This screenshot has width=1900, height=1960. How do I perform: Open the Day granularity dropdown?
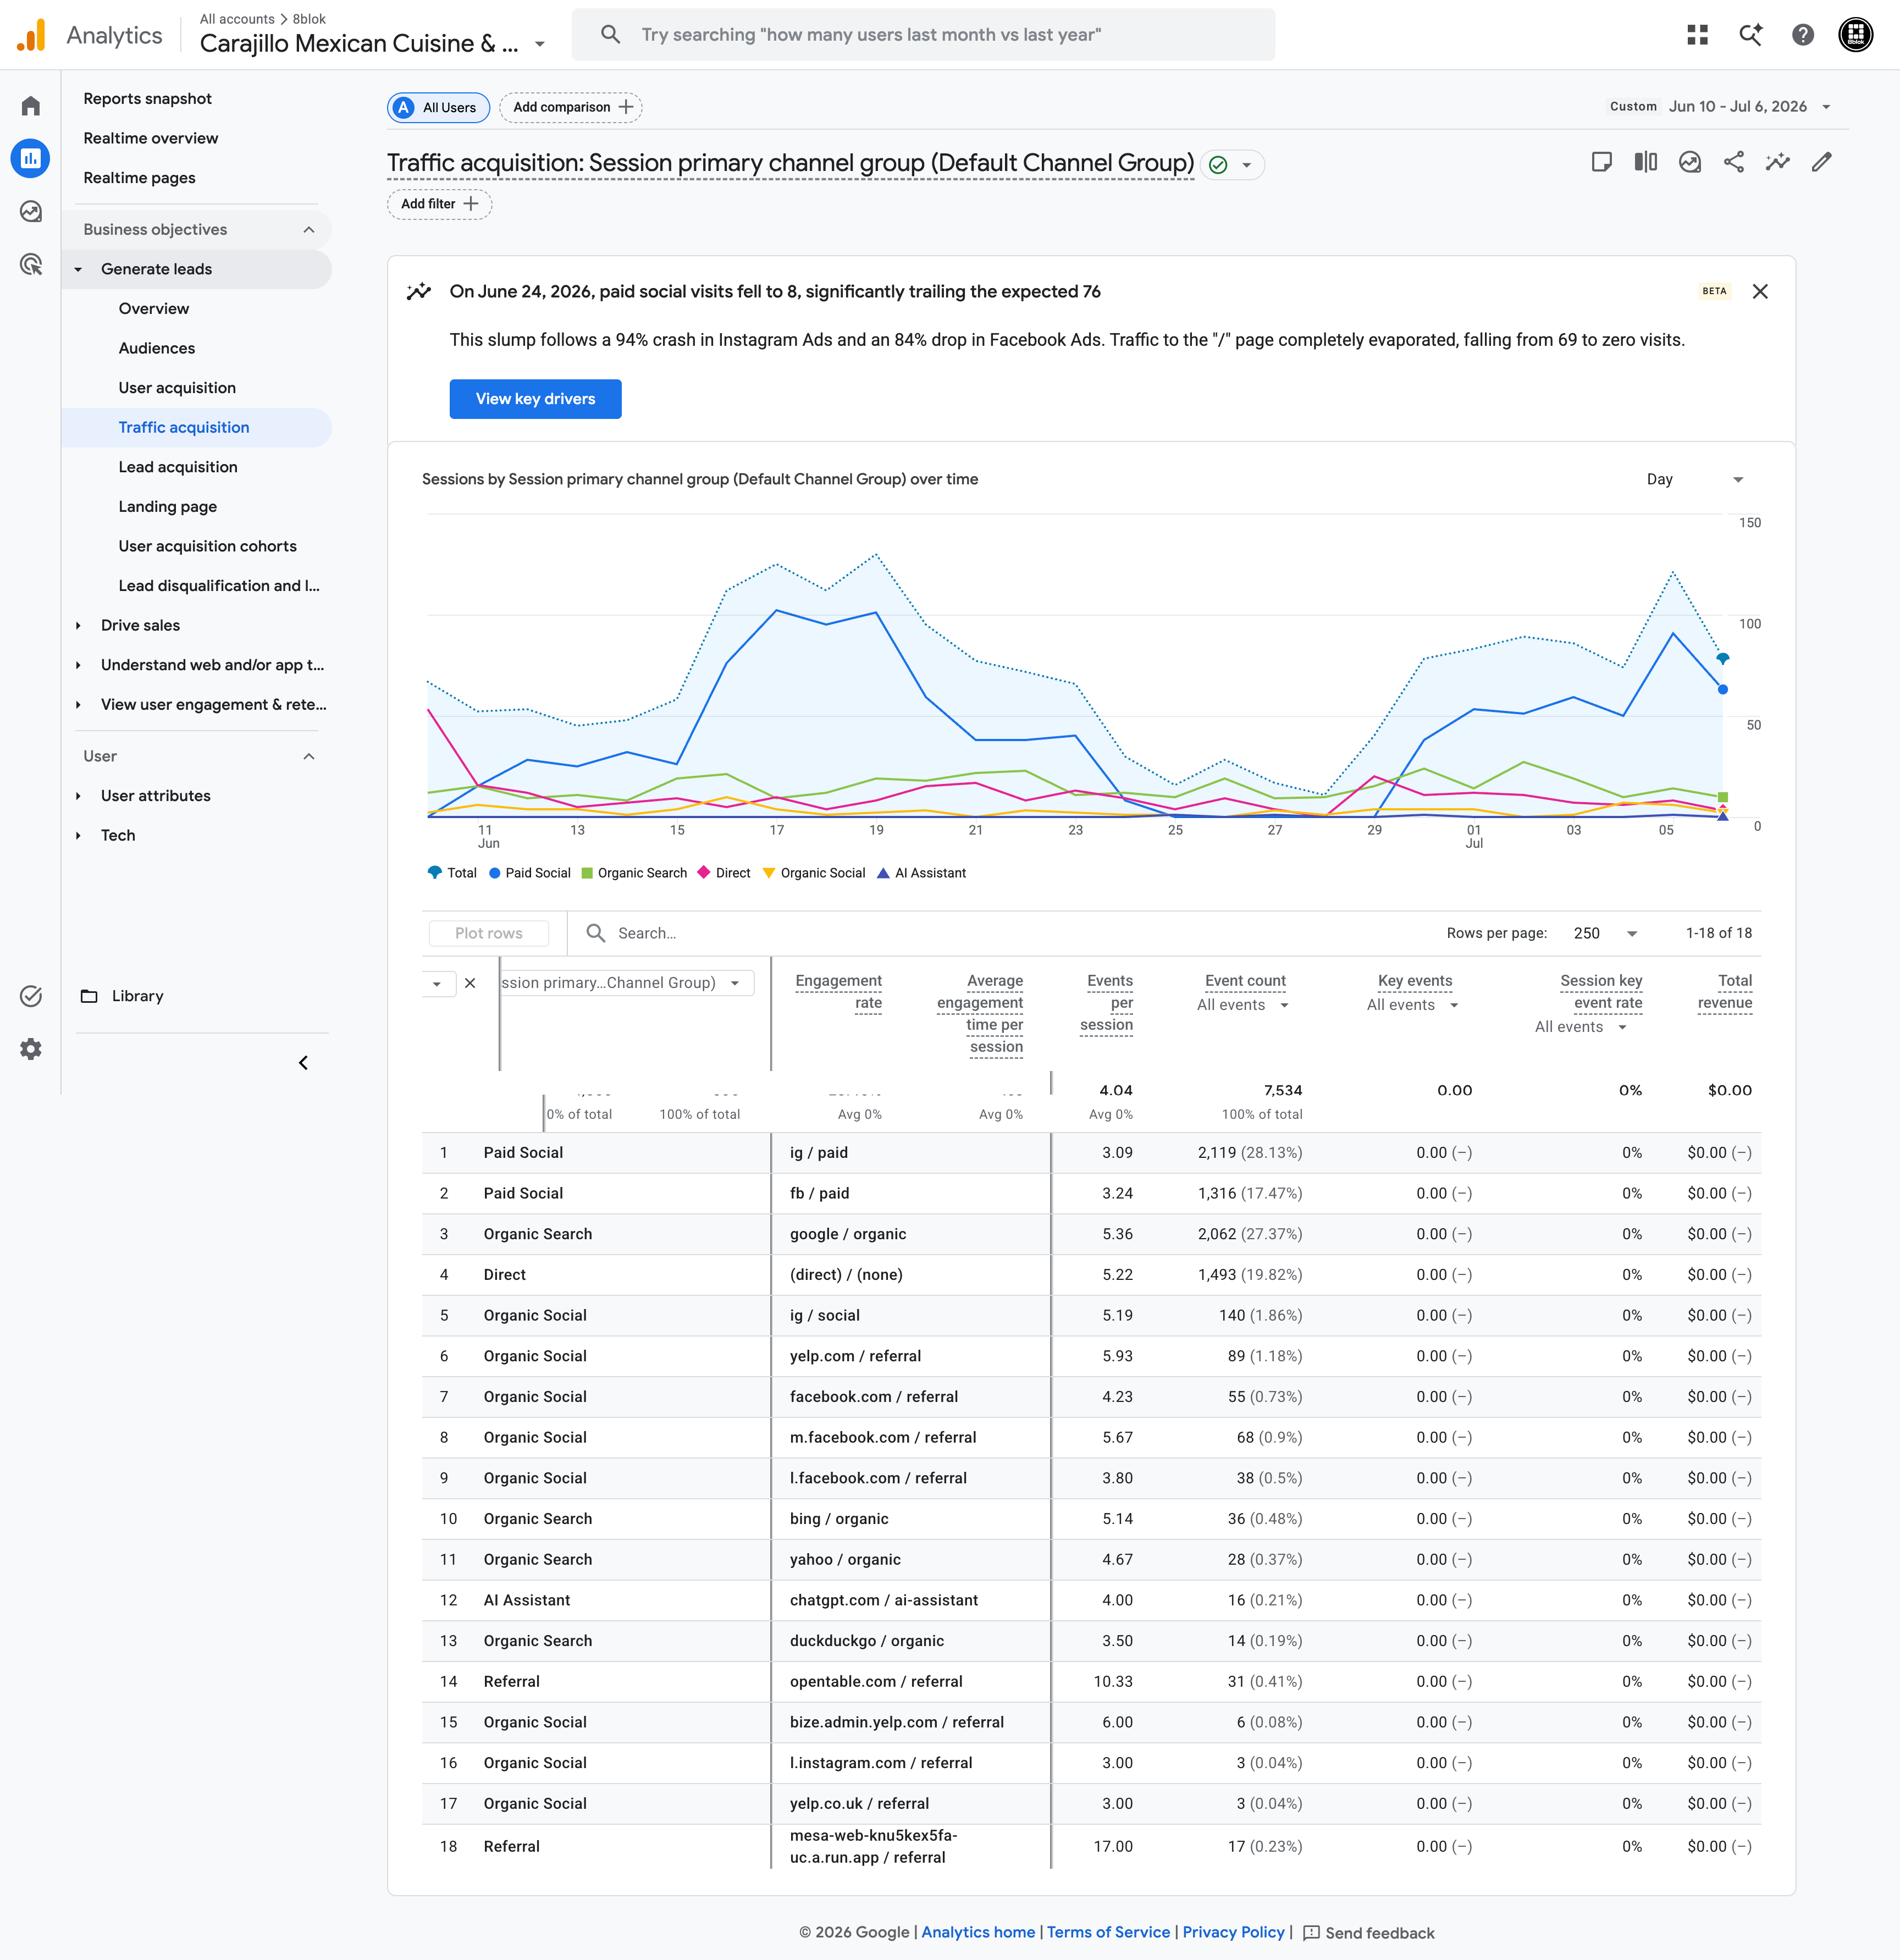(1694, 480)
